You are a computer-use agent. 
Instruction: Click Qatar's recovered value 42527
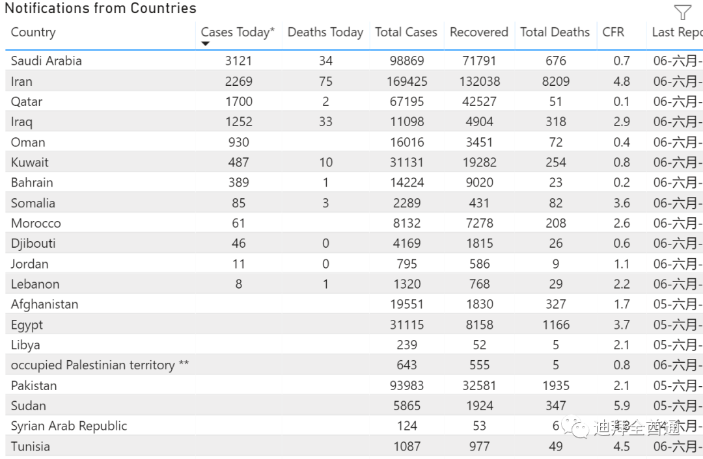pyautogui.click(x=479, y=101)
